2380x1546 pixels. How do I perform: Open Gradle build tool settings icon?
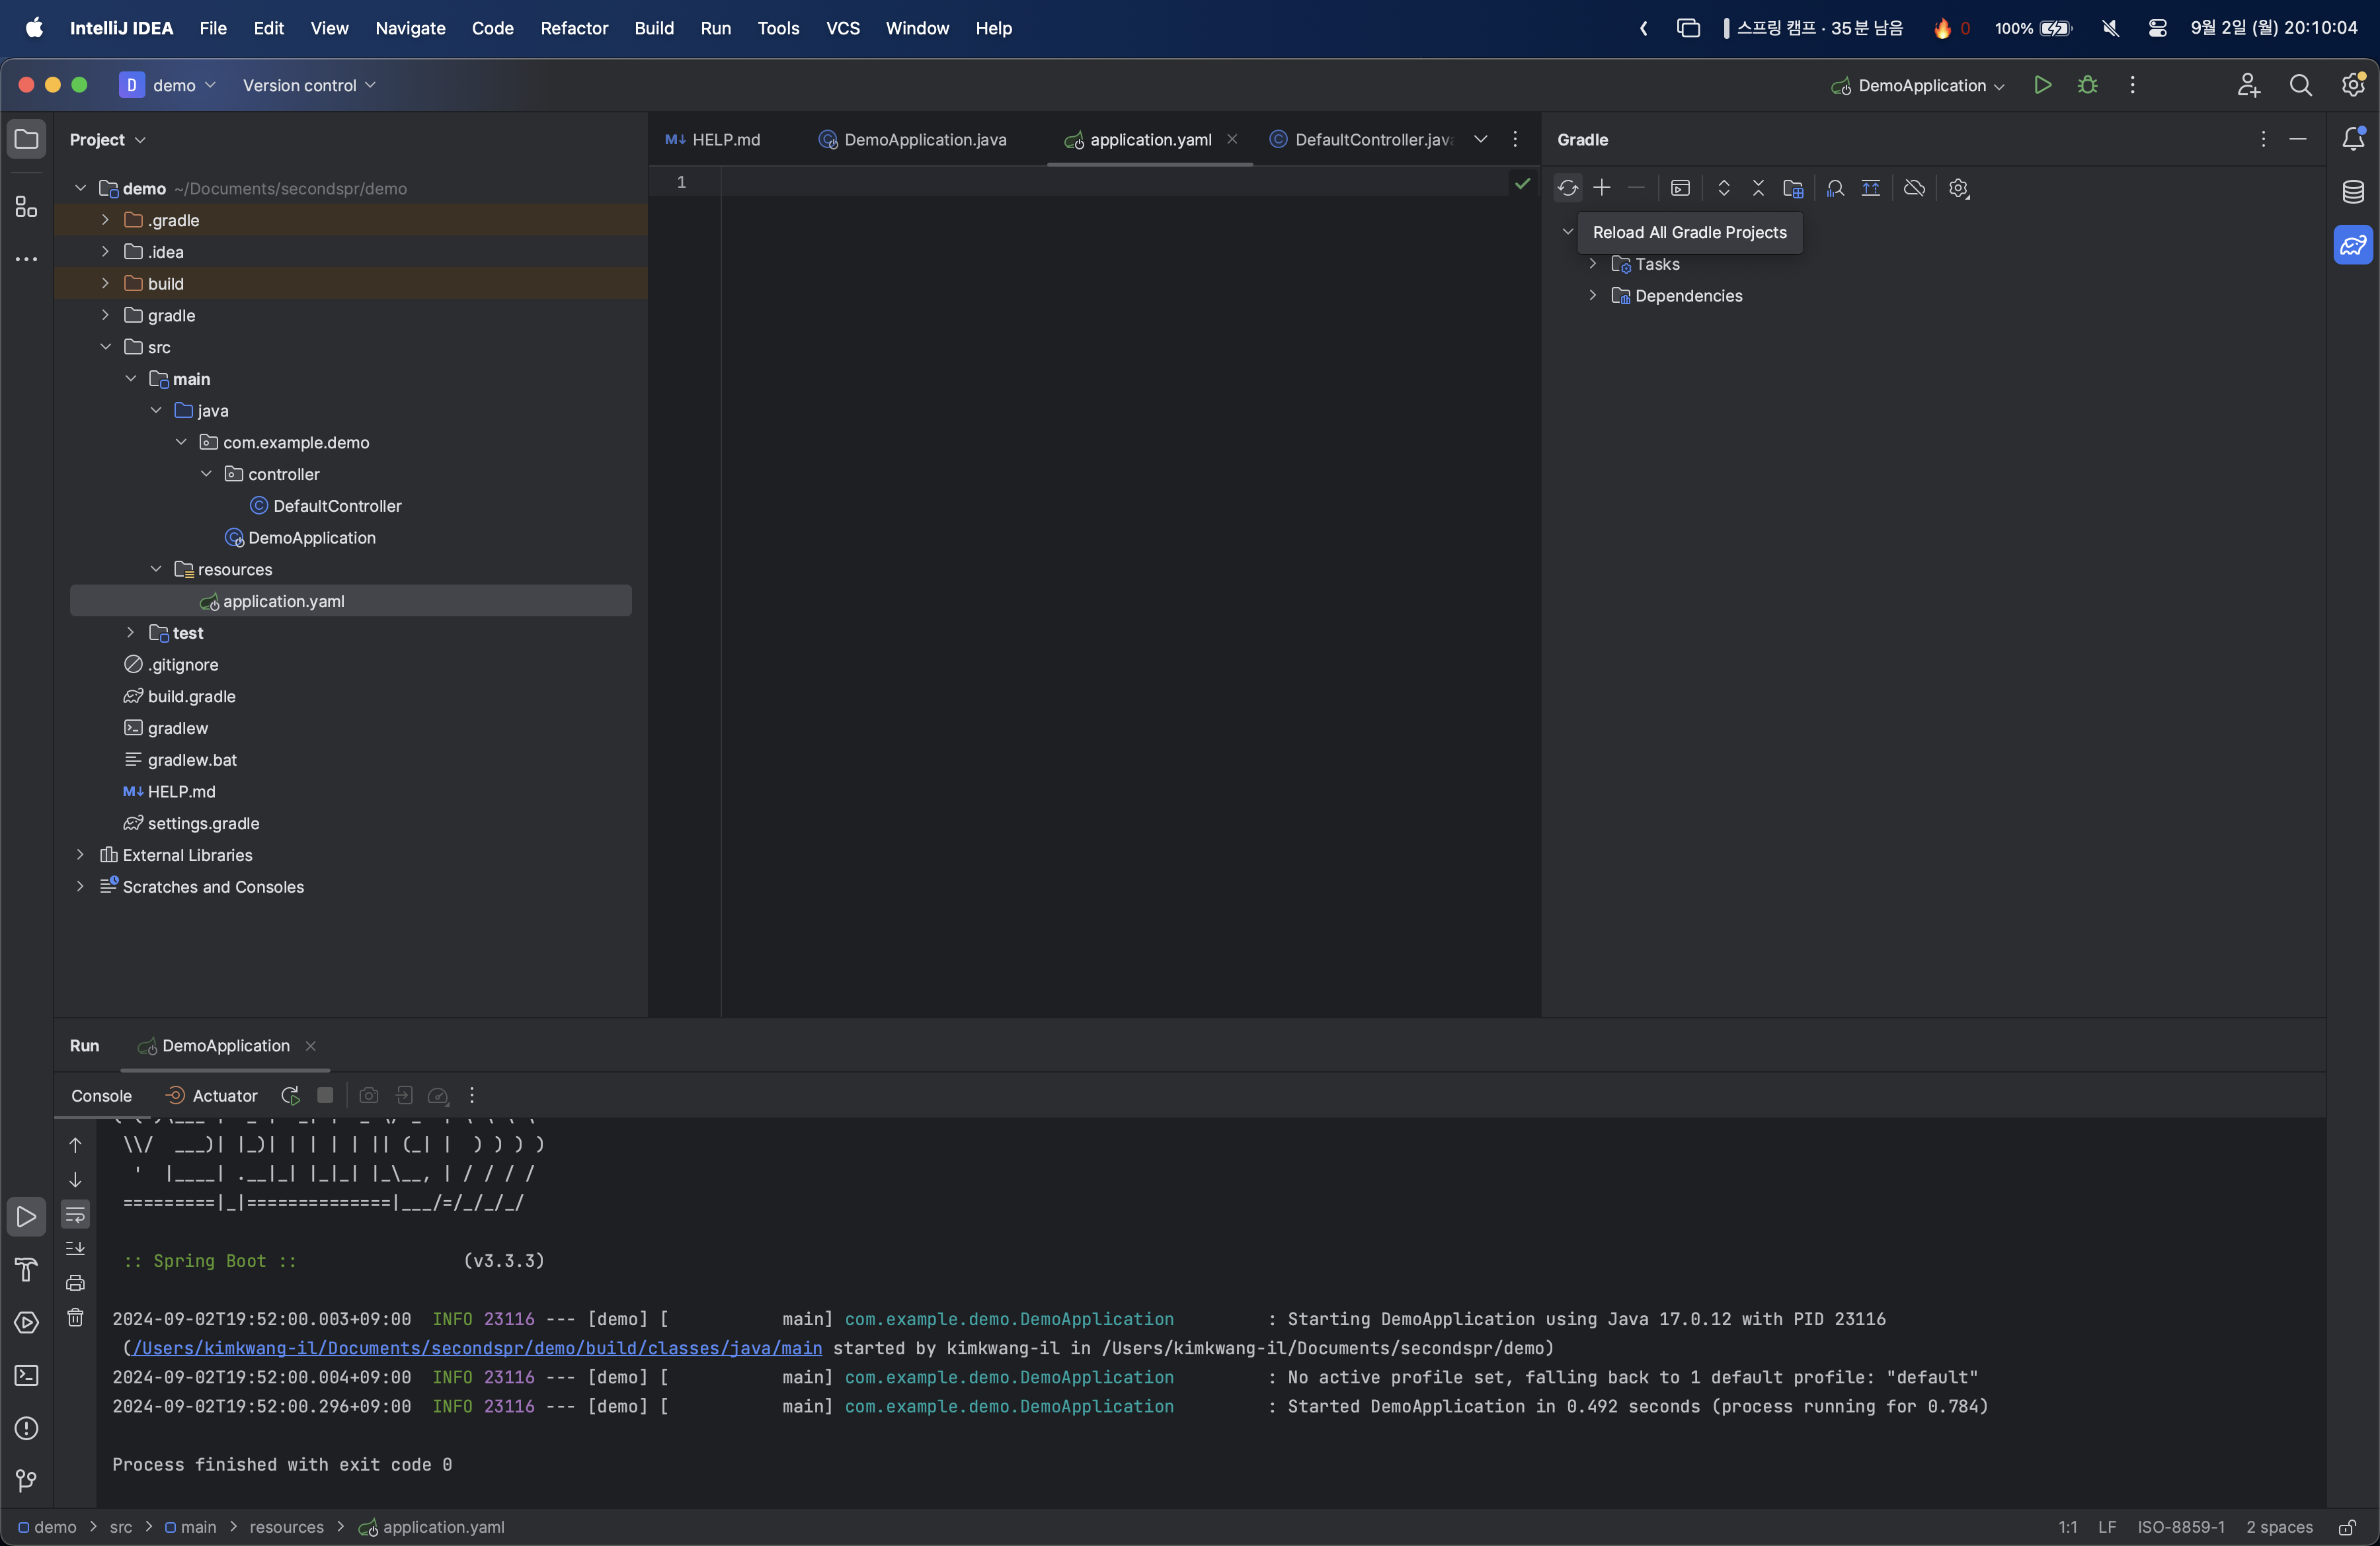1958,188
